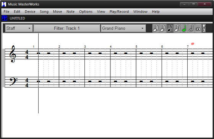Viewport: 214px width, 139px height.
Task: Click the measure 4 number label
Action: pos(111,46)
